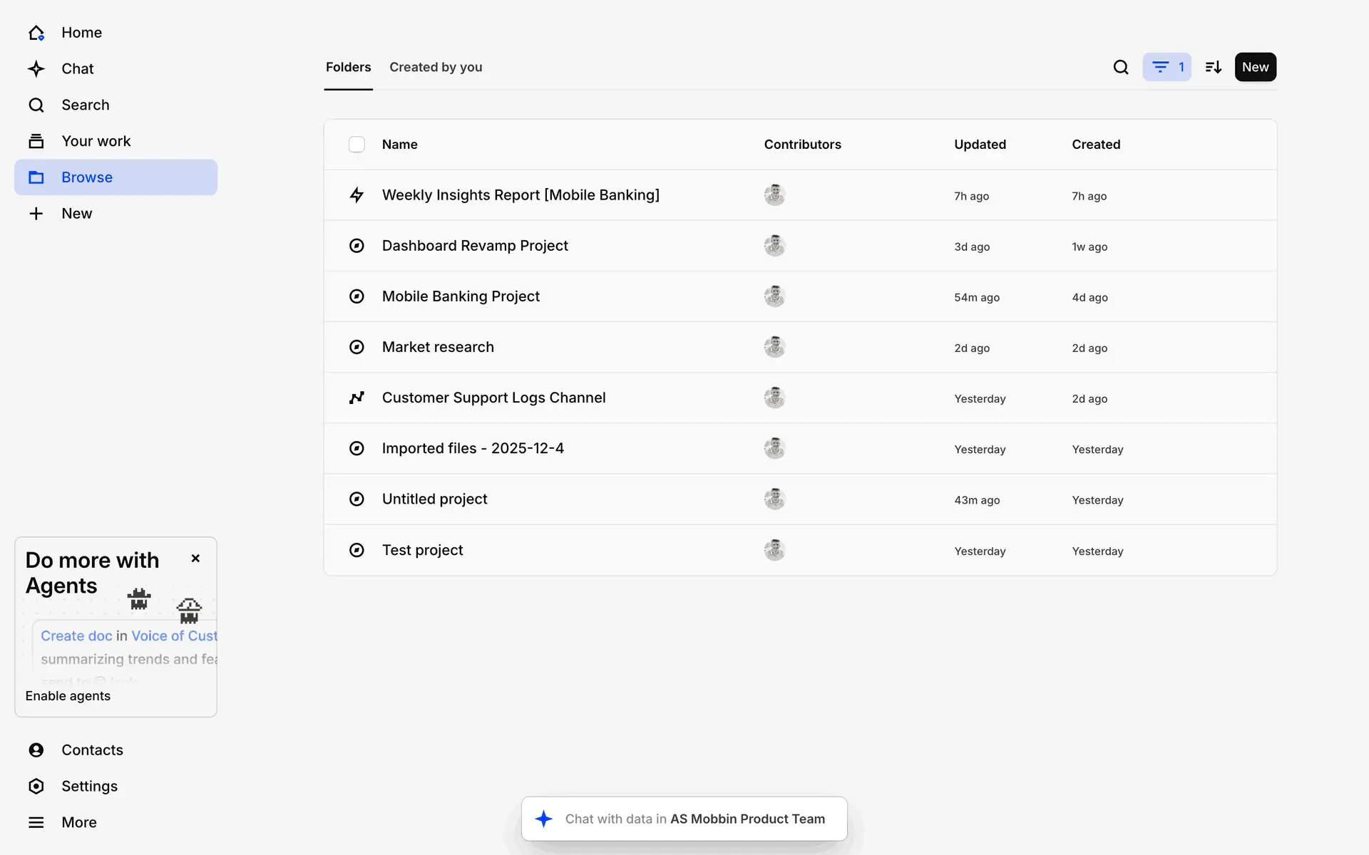This screenshot has width=1369, height=855.
Task: Go to Your work in the sidebar
Action: pyautogui.click(x=96, y=141)
